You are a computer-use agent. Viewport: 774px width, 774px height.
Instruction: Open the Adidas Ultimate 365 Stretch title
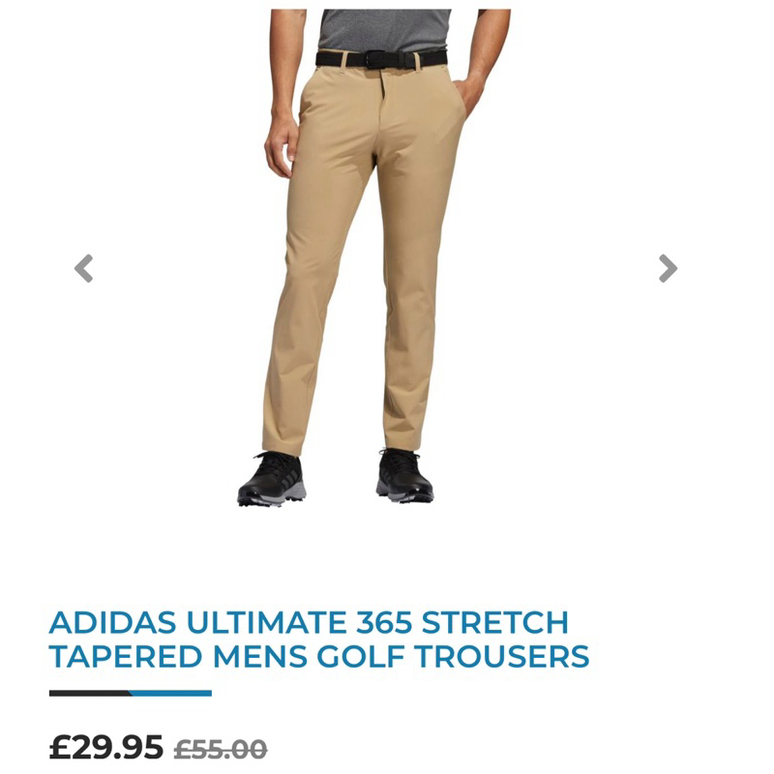(309, 622)
